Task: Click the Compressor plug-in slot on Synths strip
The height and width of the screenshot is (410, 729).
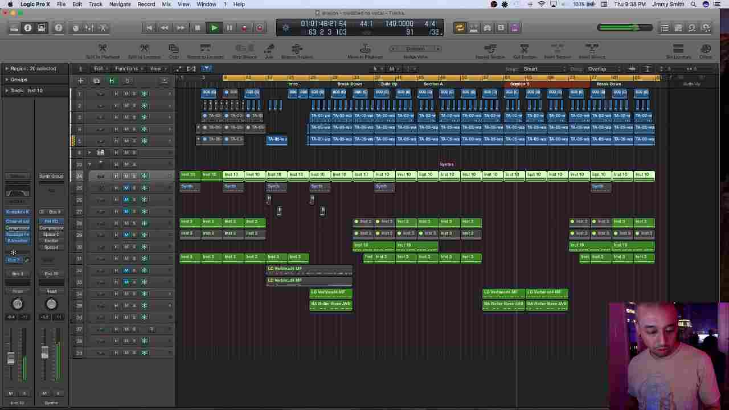Action: coord(51,228)
